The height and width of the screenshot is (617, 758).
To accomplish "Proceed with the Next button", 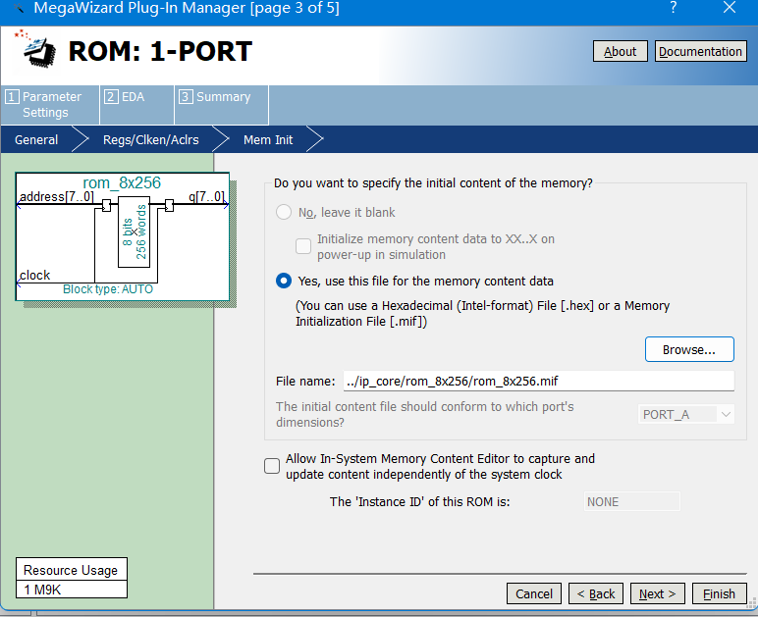I will (x=658, y=593).
